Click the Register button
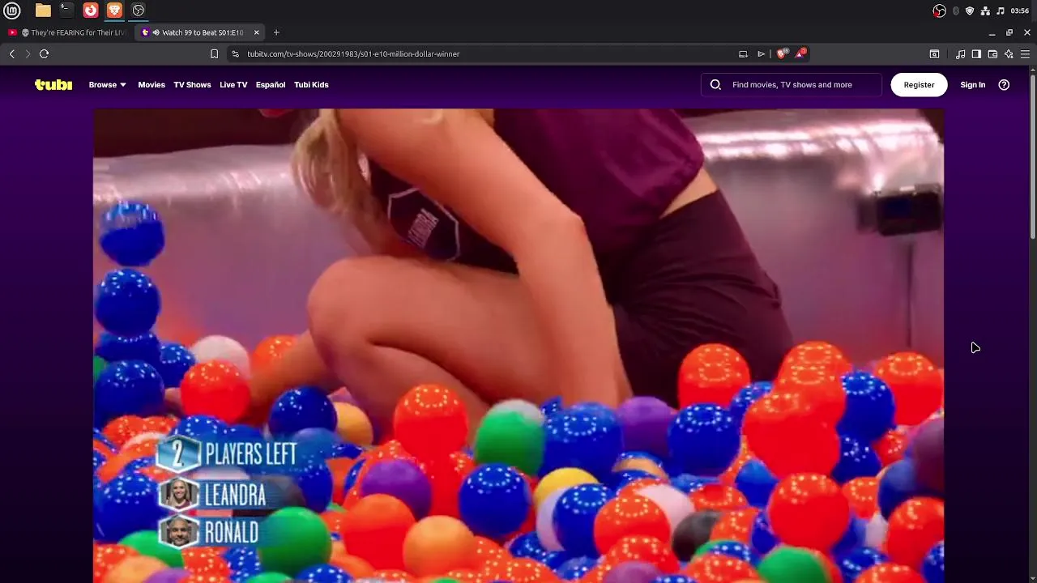This screenshot has width=1037, height=583. 919,84
